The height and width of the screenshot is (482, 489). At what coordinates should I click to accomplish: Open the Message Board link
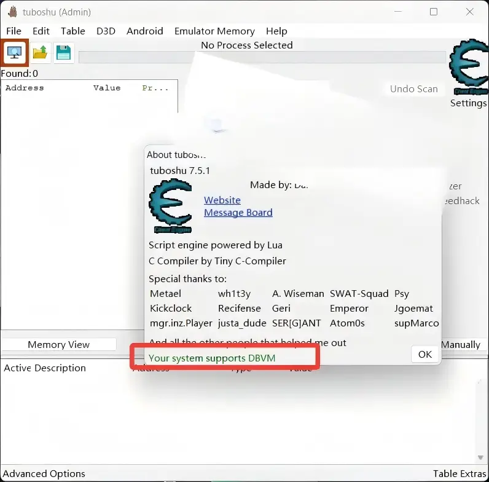[x=238, y=213]
